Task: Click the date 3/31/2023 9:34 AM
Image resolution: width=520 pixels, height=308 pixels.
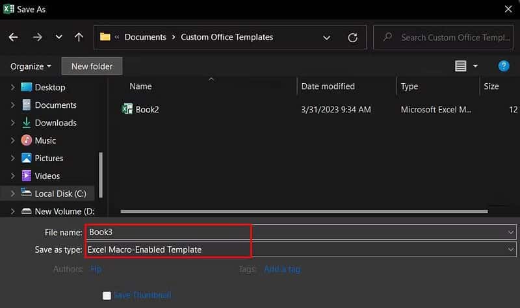Action: tap(335, 110)
